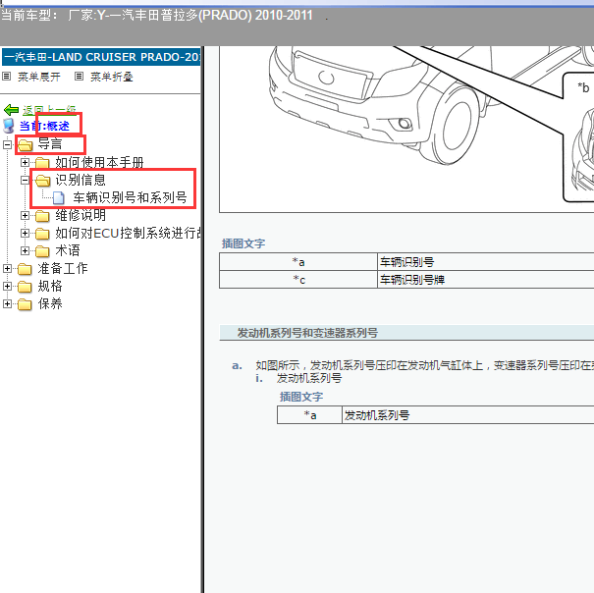The height and width of the screenshot is (593, 594).
Task: Select the 准备工作 tree item
Action: pyautogui.click(x=63, y=268)
